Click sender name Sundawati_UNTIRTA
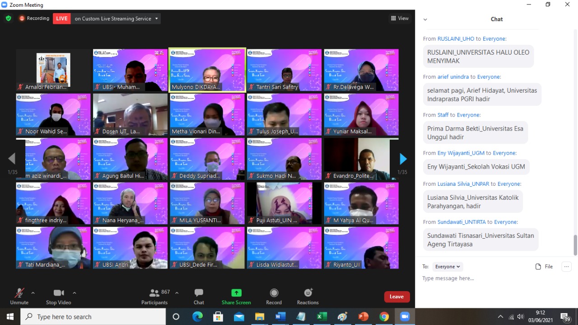The height and width of the screenshot is (325, 578). 461,222
